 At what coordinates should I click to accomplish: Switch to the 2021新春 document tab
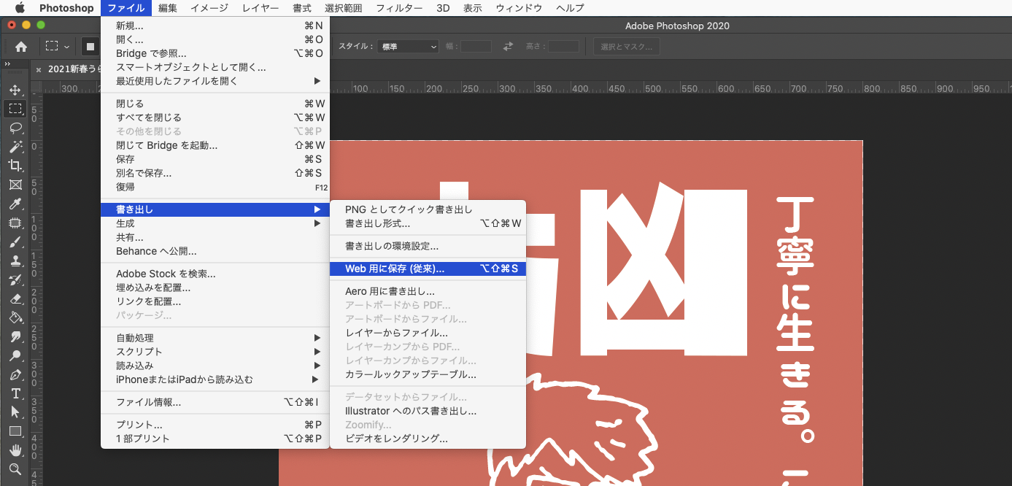(74, 69)
